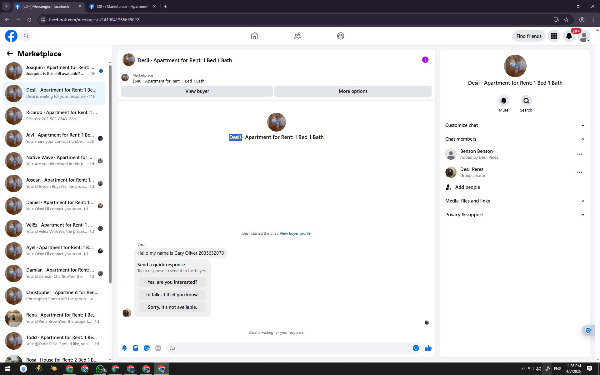Open Daniel apartment conversation

click(54, 206)
